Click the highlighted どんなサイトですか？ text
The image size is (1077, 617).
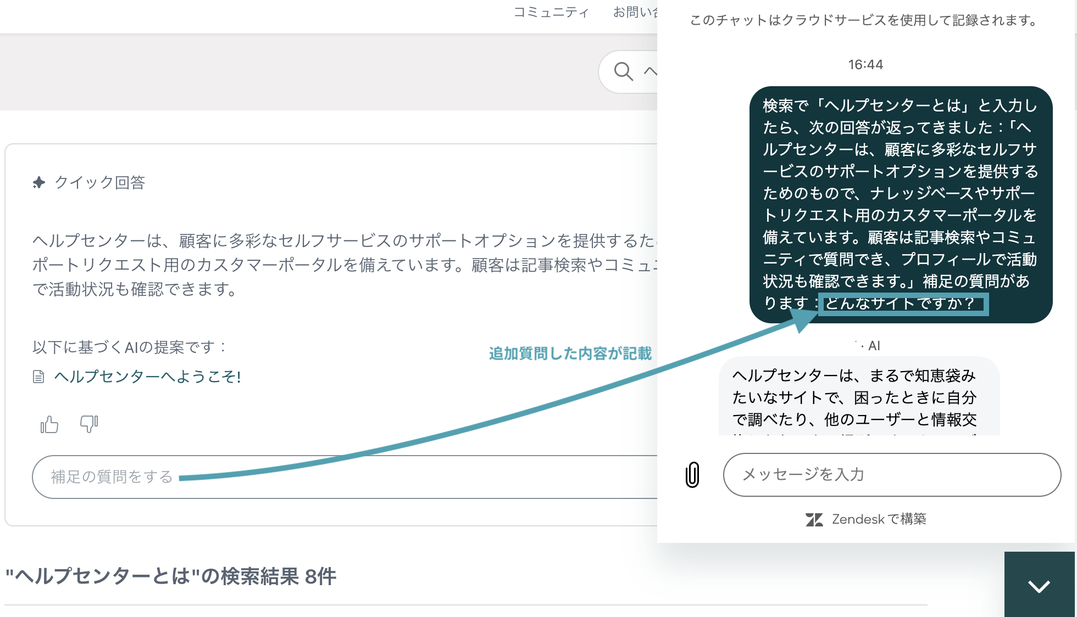coord(903,304)
